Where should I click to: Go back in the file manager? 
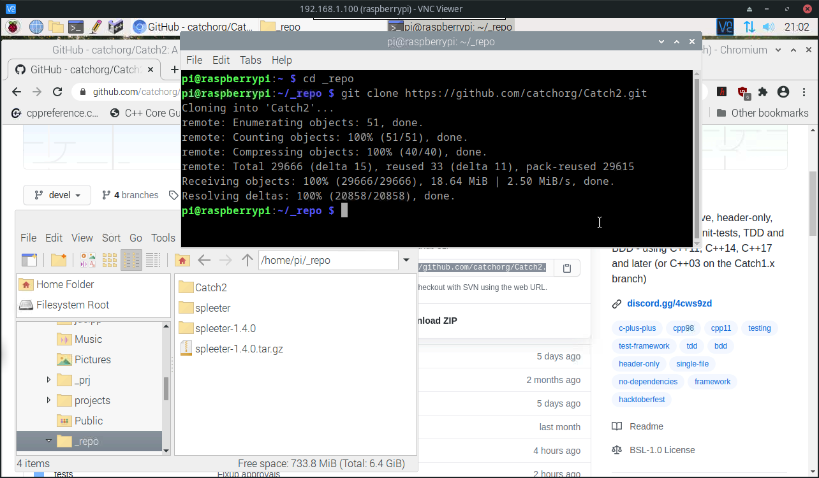point(204,260)
